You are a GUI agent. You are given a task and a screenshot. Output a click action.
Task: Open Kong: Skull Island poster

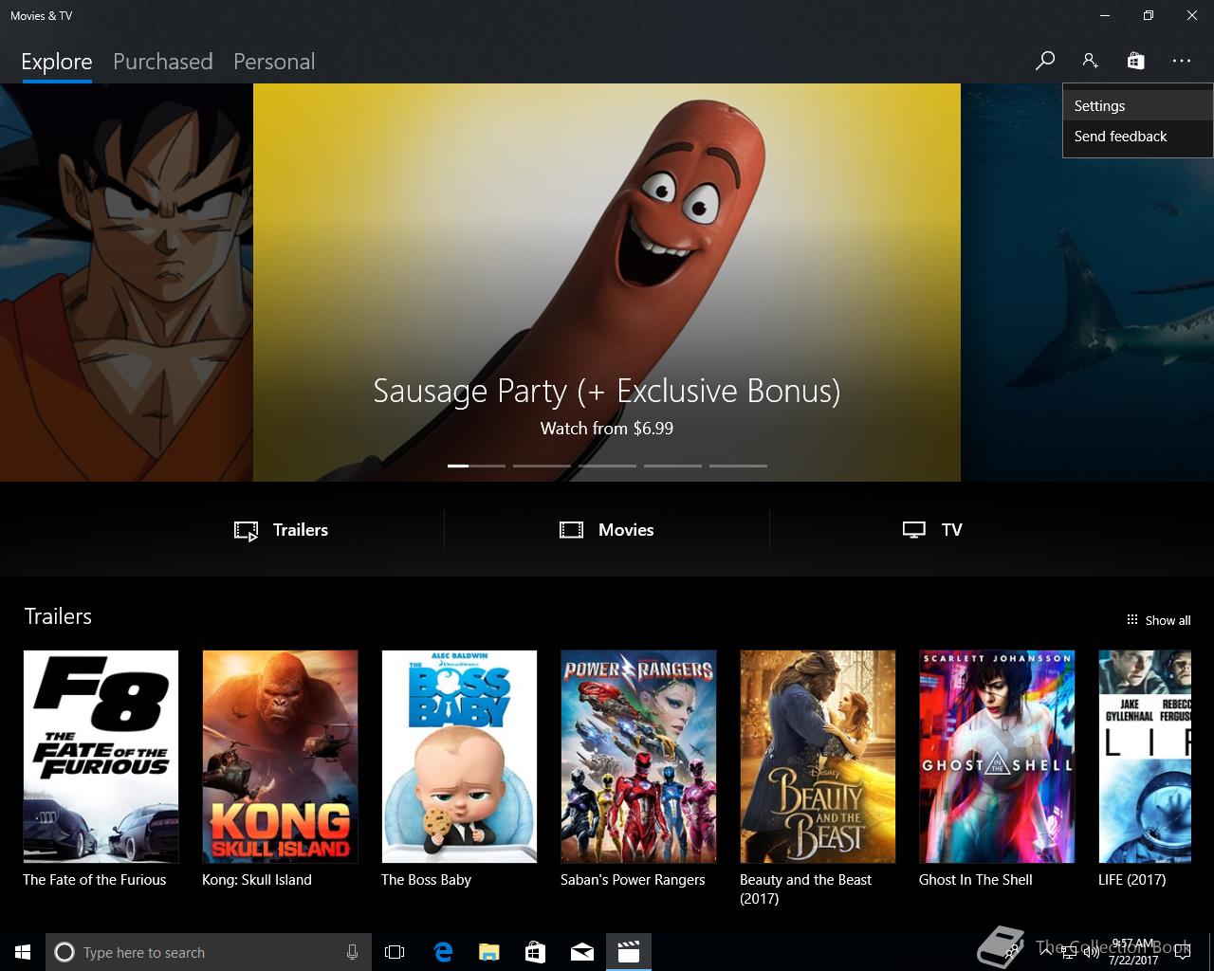pos(280,757)
